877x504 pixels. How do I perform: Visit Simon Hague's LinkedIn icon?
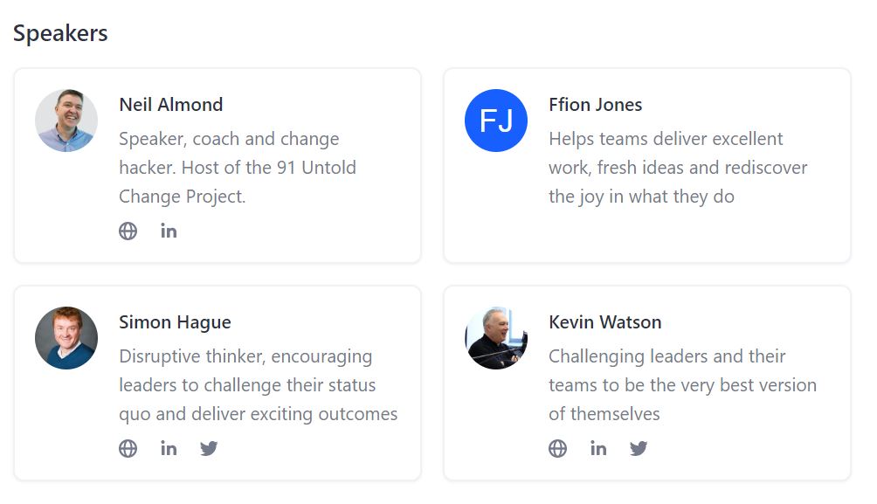pos(169,449)
